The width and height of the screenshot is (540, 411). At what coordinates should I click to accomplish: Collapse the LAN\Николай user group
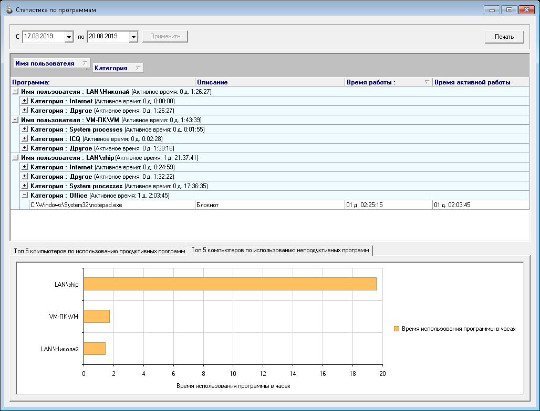15,92
